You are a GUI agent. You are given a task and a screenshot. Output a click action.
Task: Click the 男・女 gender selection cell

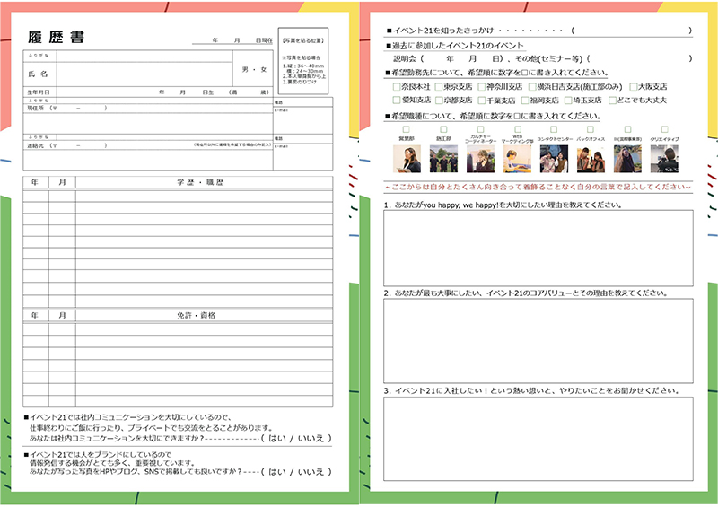(x=254, y=69)
